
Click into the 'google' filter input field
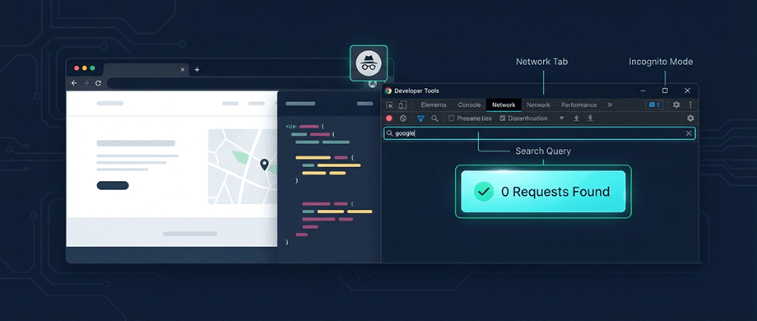[x=539, y=133]
